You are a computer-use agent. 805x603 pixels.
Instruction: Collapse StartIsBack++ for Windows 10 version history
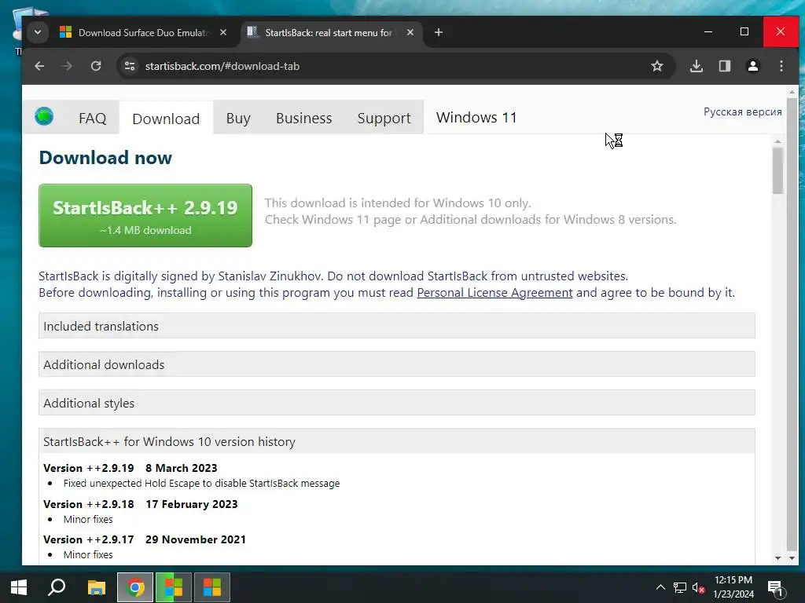pyautogui.click(x=397, y=441)
